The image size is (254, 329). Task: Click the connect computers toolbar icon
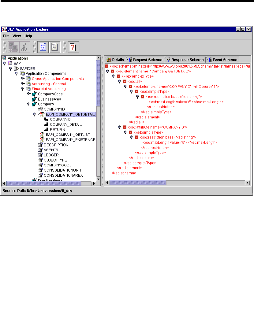(13, 47)
